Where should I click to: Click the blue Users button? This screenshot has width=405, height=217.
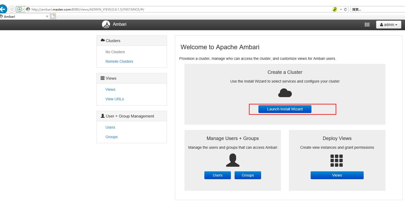[218, 175]
